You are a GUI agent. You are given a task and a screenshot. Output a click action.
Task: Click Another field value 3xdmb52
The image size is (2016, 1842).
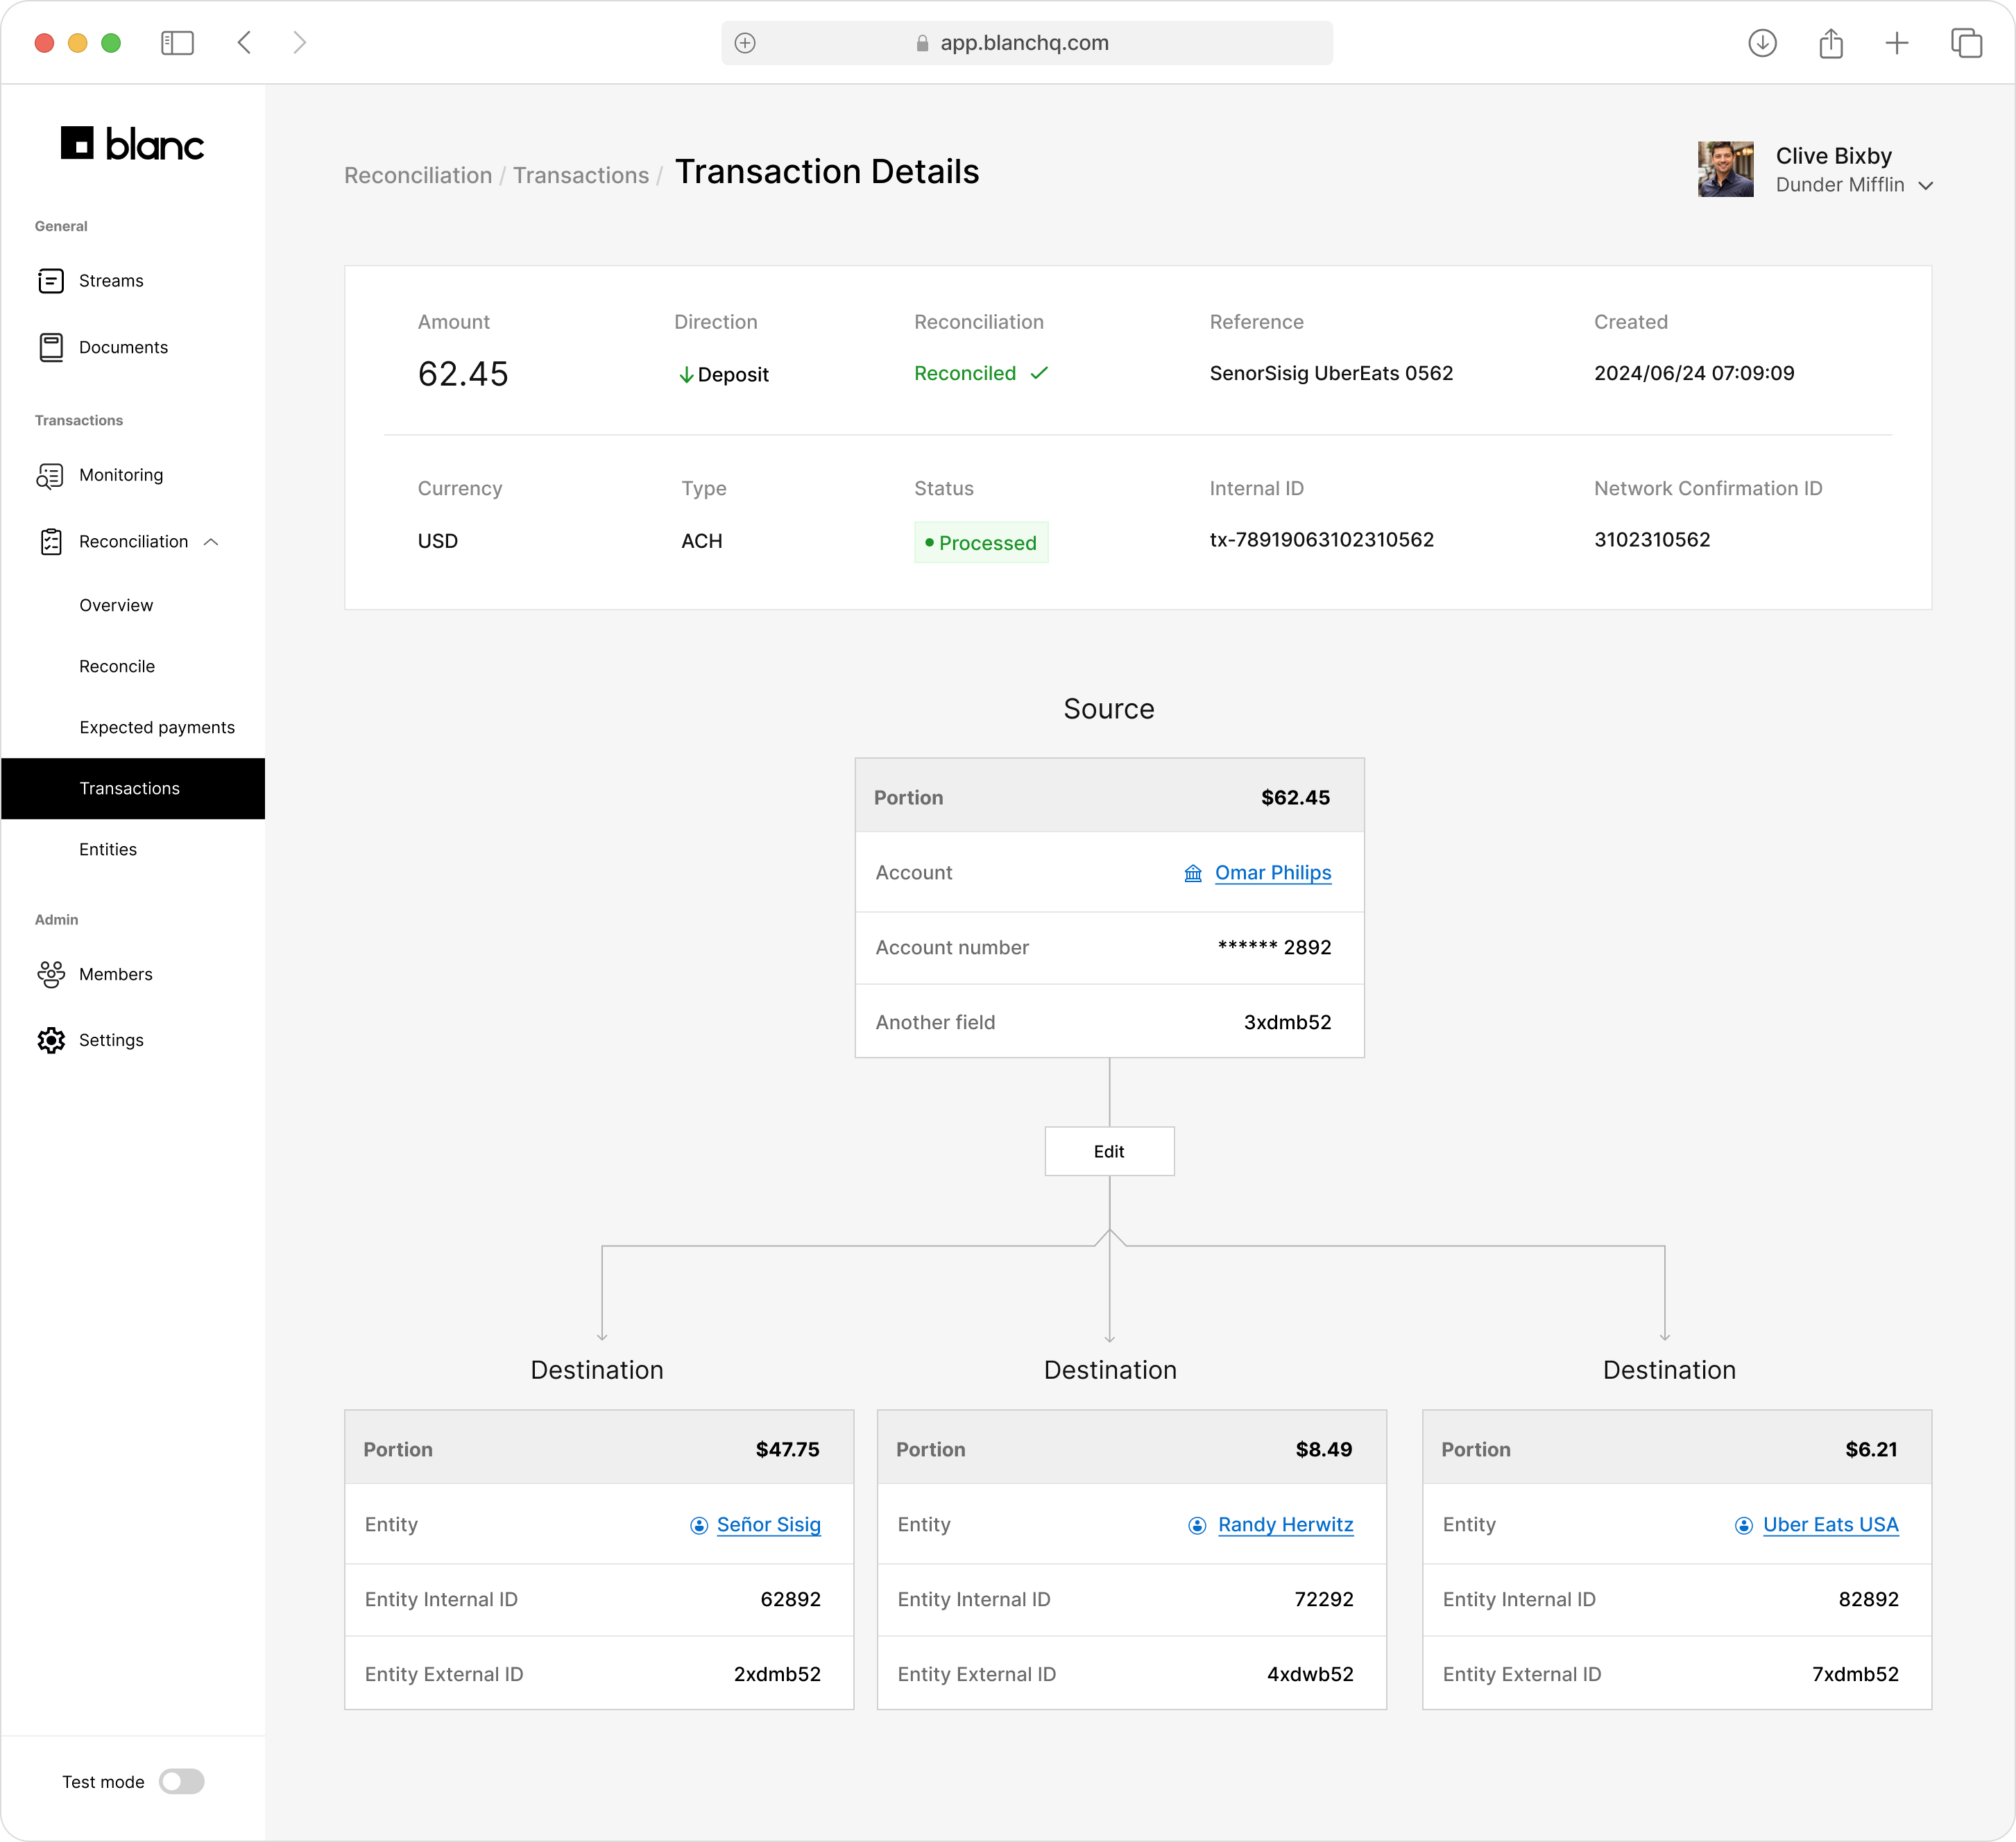tap(1287, 1022)
